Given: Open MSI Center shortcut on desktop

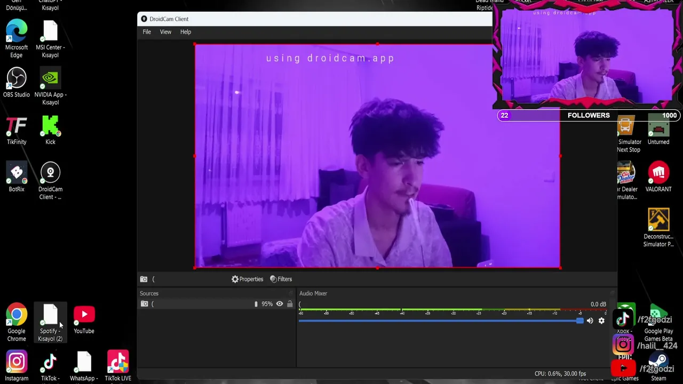Looking at the screenshot, I should (50, 38).
